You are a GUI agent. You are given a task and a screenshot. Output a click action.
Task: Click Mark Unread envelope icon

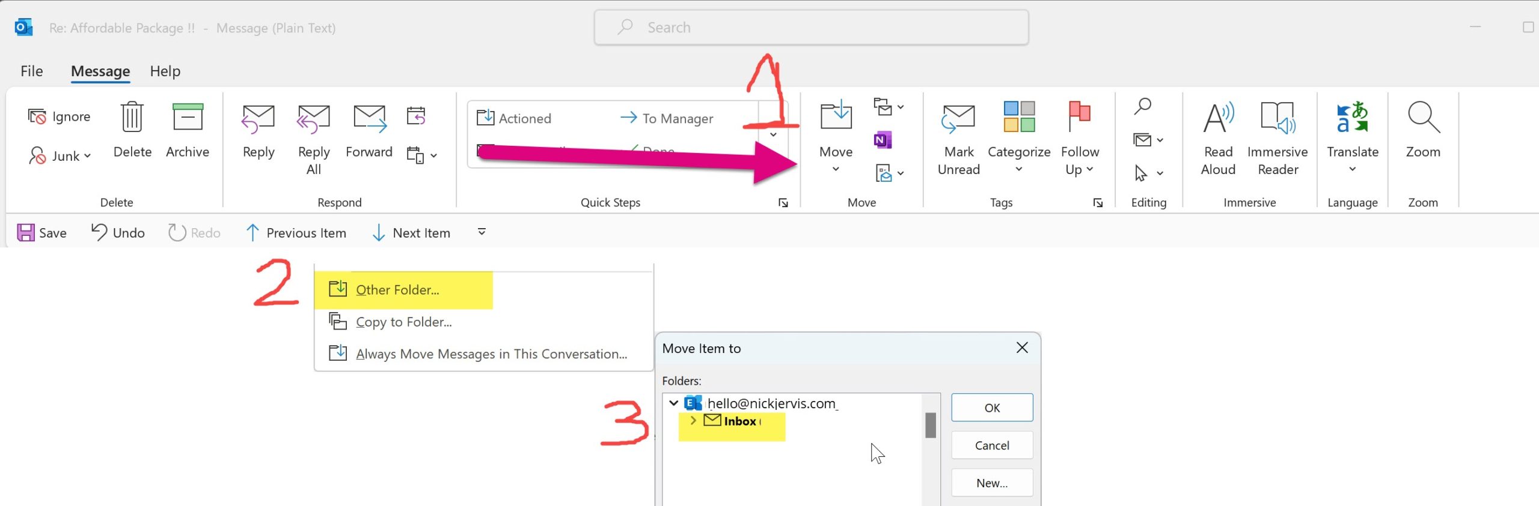click(x=958, y=118)
